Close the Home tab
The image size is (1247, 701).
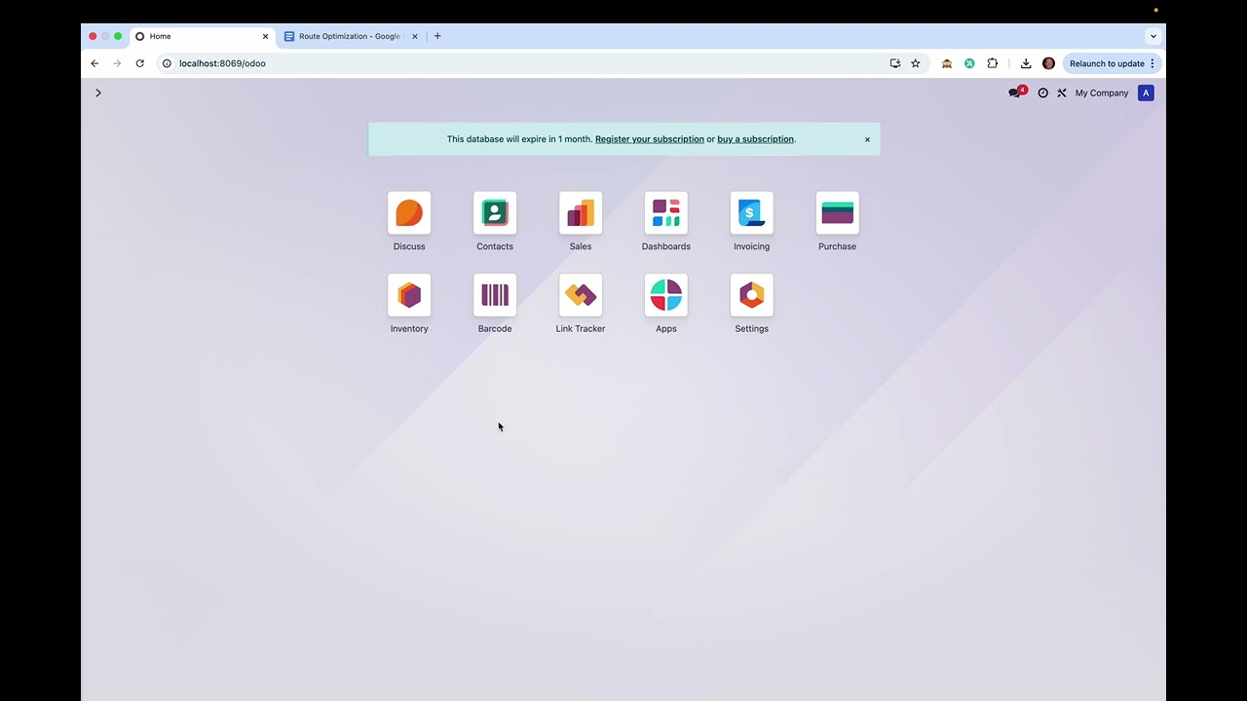pos(265,36)
